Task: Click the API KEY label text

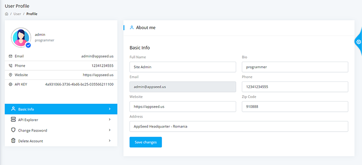Action: point(21,84)
